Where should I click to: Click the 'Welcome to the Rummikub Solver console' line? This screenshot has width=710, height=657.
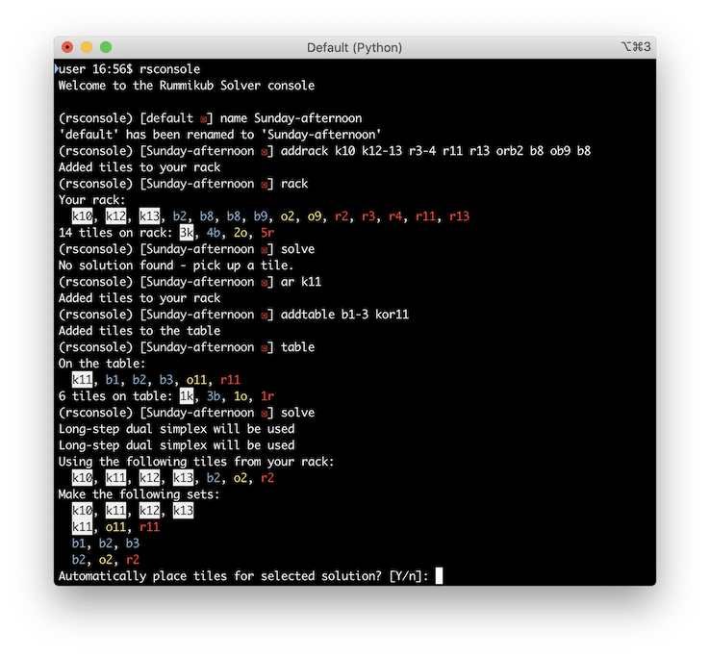187,86
